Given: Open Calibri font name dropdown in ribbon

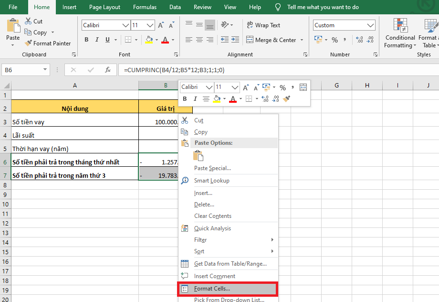Looking at the screenshot, I should click(126, 25).
